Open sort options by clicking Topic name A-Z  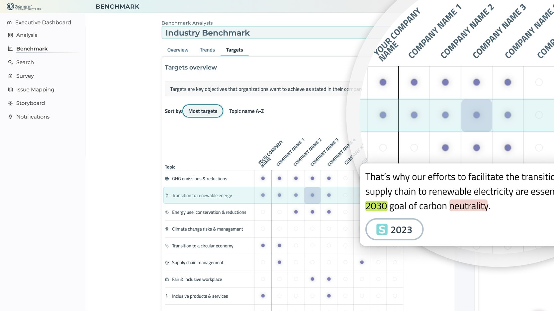point(246,111)
